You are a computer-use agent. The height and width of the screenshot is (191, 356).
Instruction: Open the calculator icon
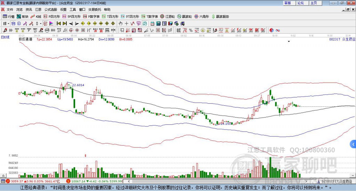click(x=158, y=24)
